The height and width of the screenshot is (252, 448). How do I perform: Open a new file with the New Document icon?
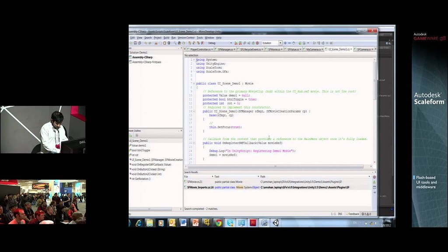[x=131, y=42]
